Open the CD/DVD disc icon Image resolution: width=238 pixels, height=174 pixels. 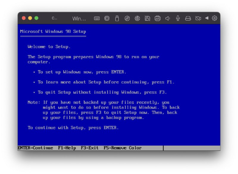127,18
